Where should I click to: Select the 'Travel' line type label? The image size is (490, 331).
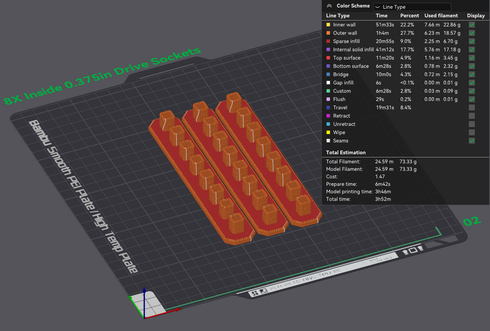tap(340, 108)
